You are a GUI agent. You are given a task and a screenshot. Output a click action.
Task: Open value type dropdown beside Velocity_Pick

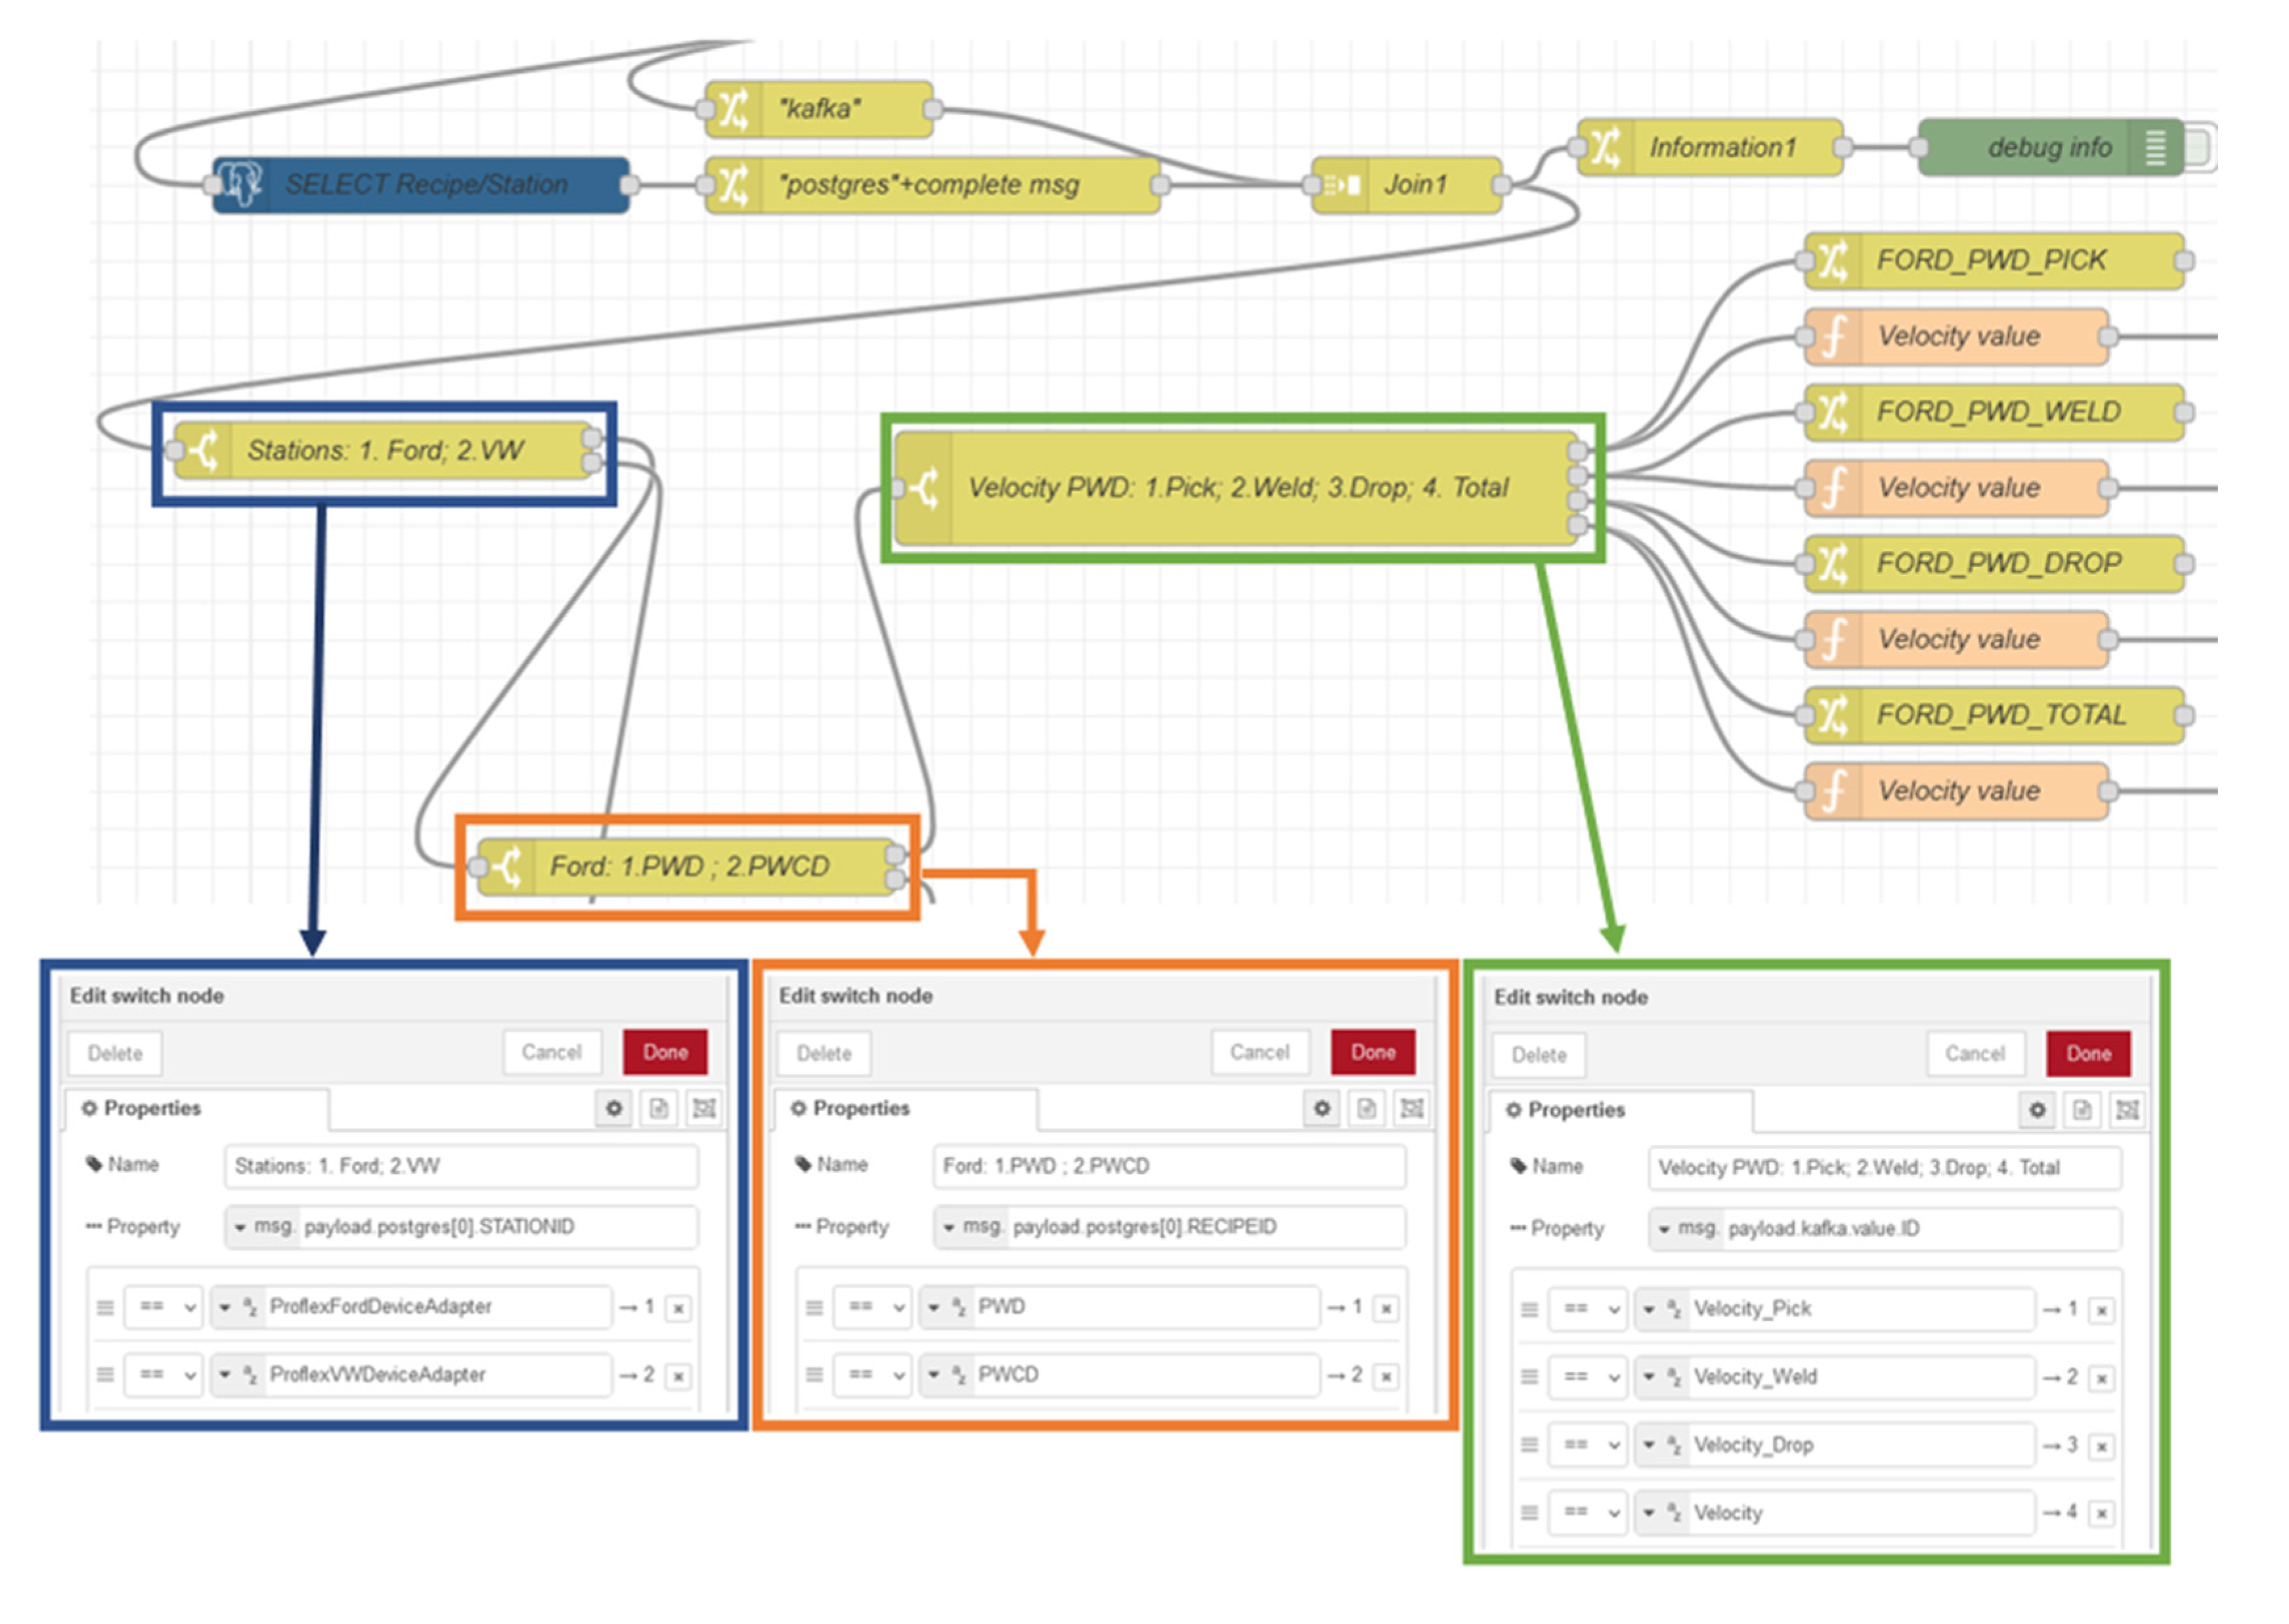click(x=1661, y=1309)
